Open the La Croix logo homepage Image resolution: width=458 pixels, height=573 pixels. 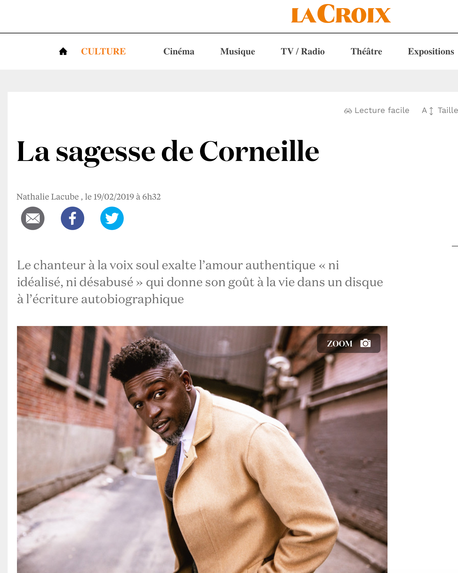pos(341,14)
